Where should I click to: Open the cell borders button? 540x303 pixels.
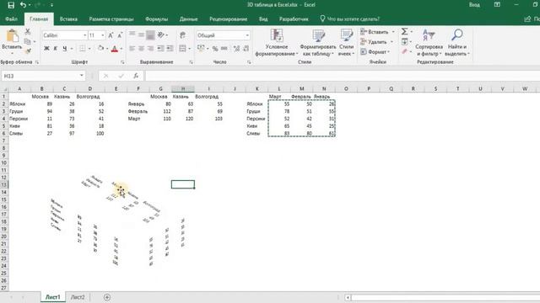[x=83, y=49]
